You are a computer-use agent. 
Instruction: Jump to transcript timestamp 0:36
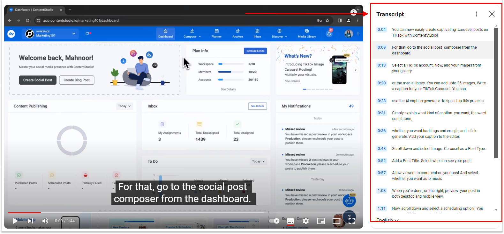pos(381,131)
